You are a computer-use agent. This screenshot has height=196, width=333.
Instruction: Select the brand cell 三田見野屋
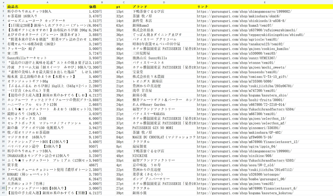(x=164, y=53)
